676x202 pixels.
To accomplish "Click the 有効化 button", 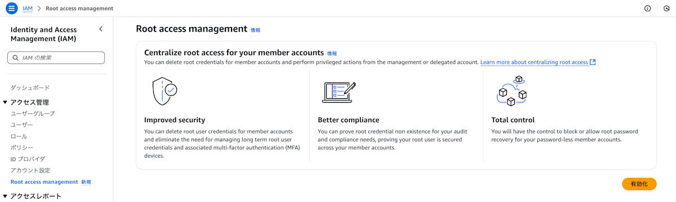I will tap(639, 183).
